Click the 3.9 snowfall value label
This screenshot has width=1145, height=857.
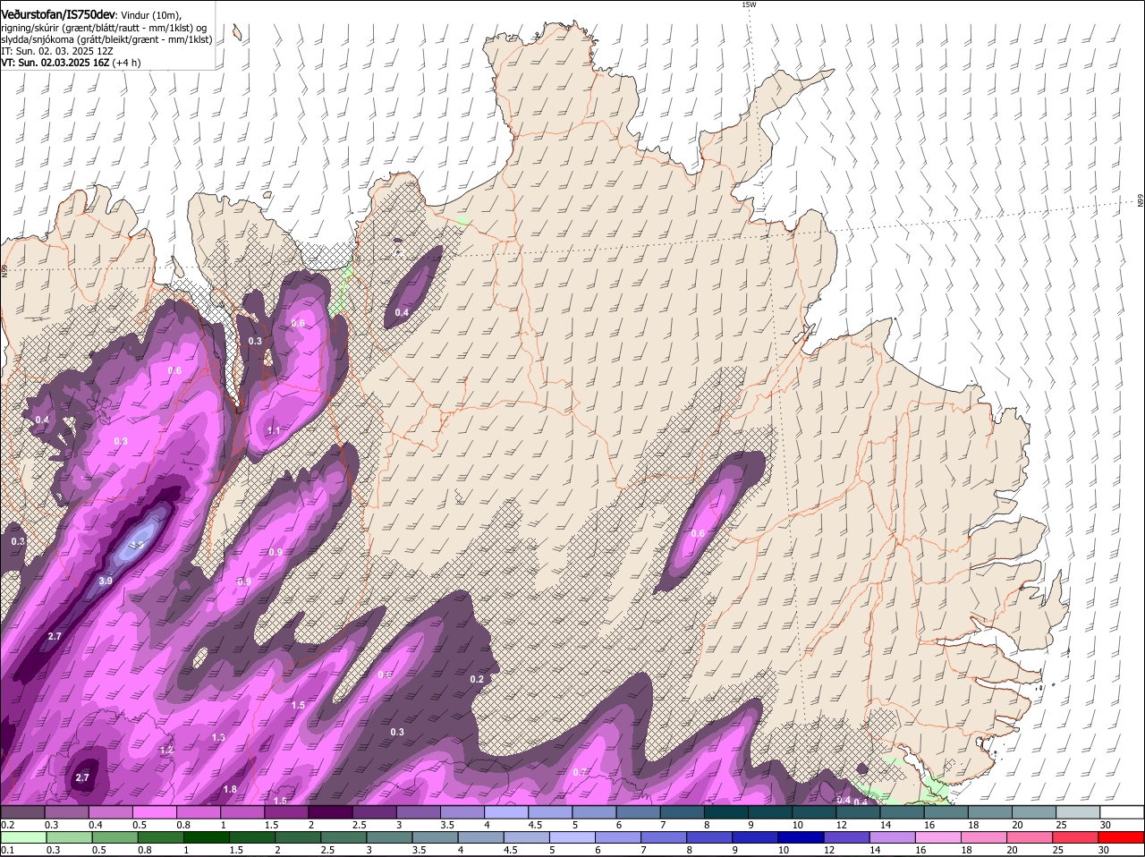pos(106,581)
